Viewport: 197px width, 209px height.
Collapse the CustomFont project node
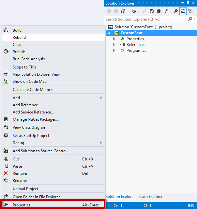coord(109,33)
